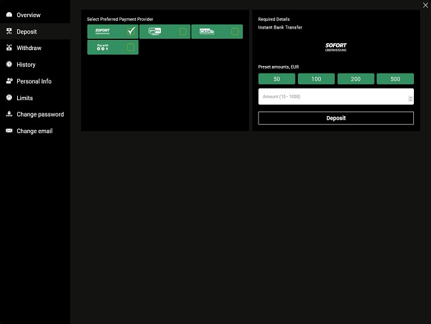The width and height of the screenshot is (431, 324).
Task: Choose the 500 EUR preset amount
Action: coord(395,79)
